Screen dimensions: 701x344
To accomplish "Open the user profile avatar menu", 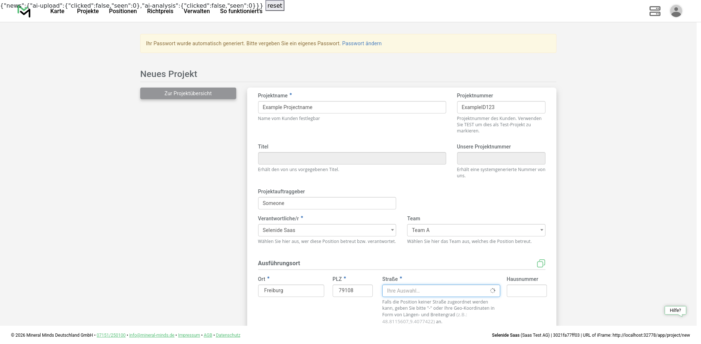I will 676,11.
